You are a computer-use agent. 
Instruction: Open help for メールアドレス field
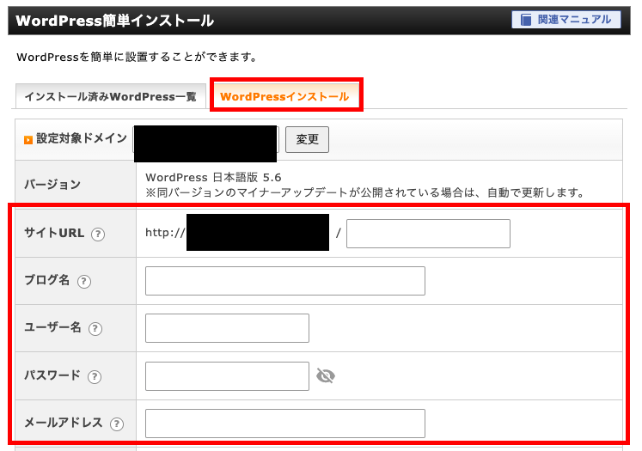click(117, 424)
